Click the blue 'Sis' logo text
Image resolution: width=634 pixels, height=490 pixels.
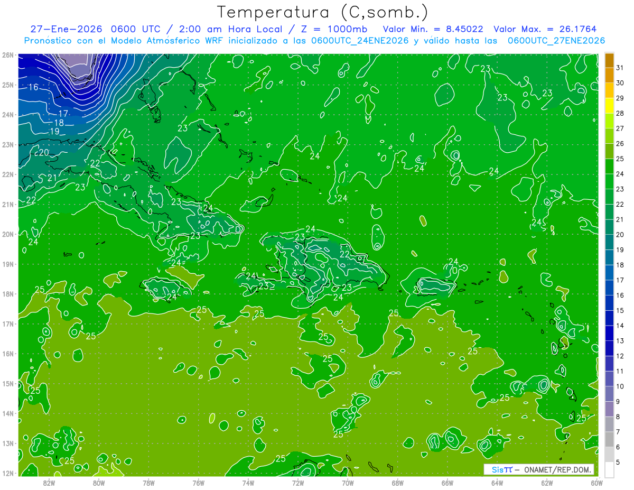point(498,469)
